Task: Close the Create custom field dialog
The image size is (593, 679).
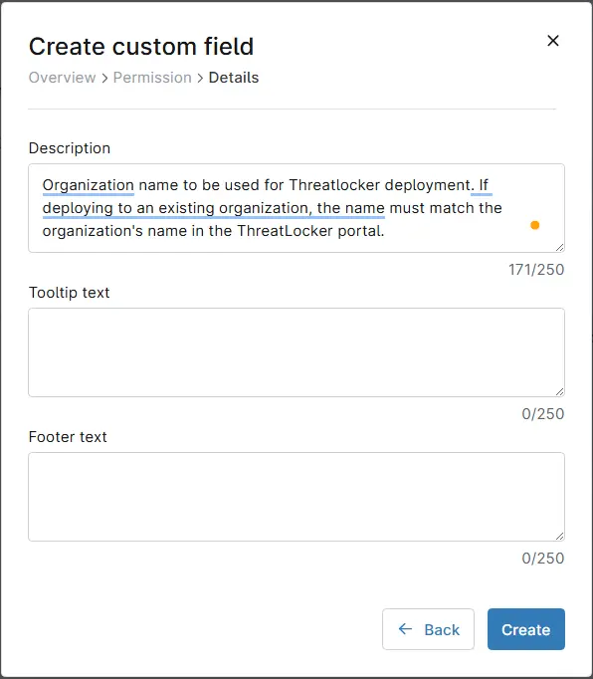Action: click(x=553, y=41)
